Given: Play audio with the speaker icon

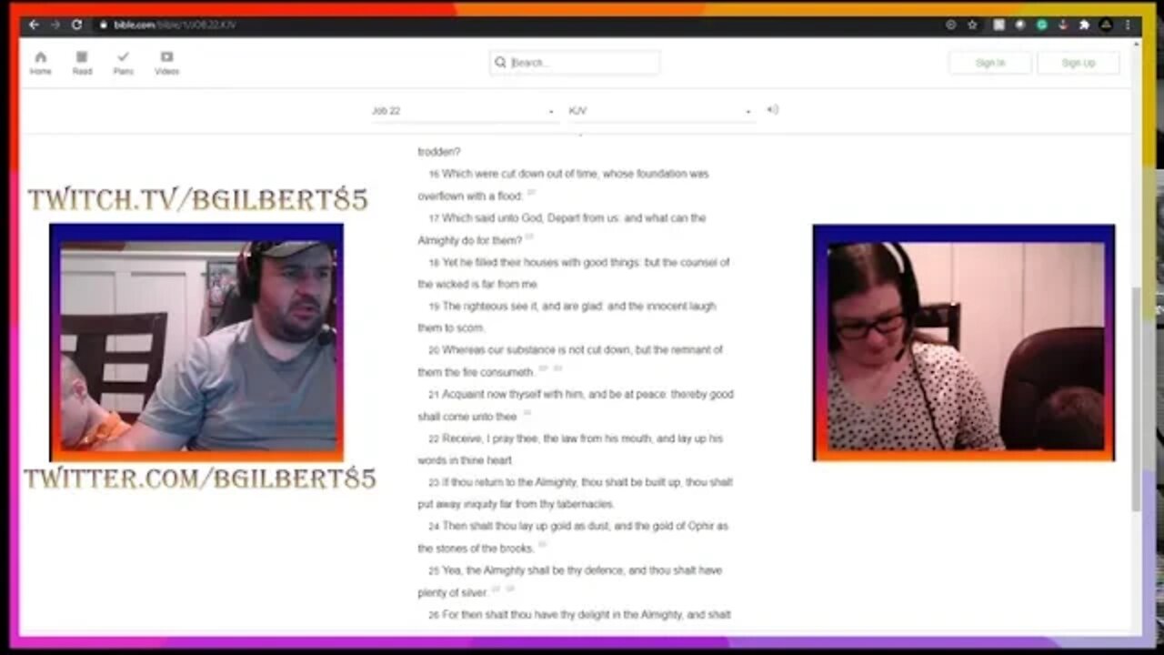Looking at the screenshot, I should (772, 110).
